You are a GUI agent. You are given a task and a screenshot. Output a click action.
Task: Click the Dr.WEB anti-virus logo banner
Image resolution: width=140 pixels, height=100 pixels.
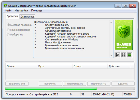(x=124, y=35)
